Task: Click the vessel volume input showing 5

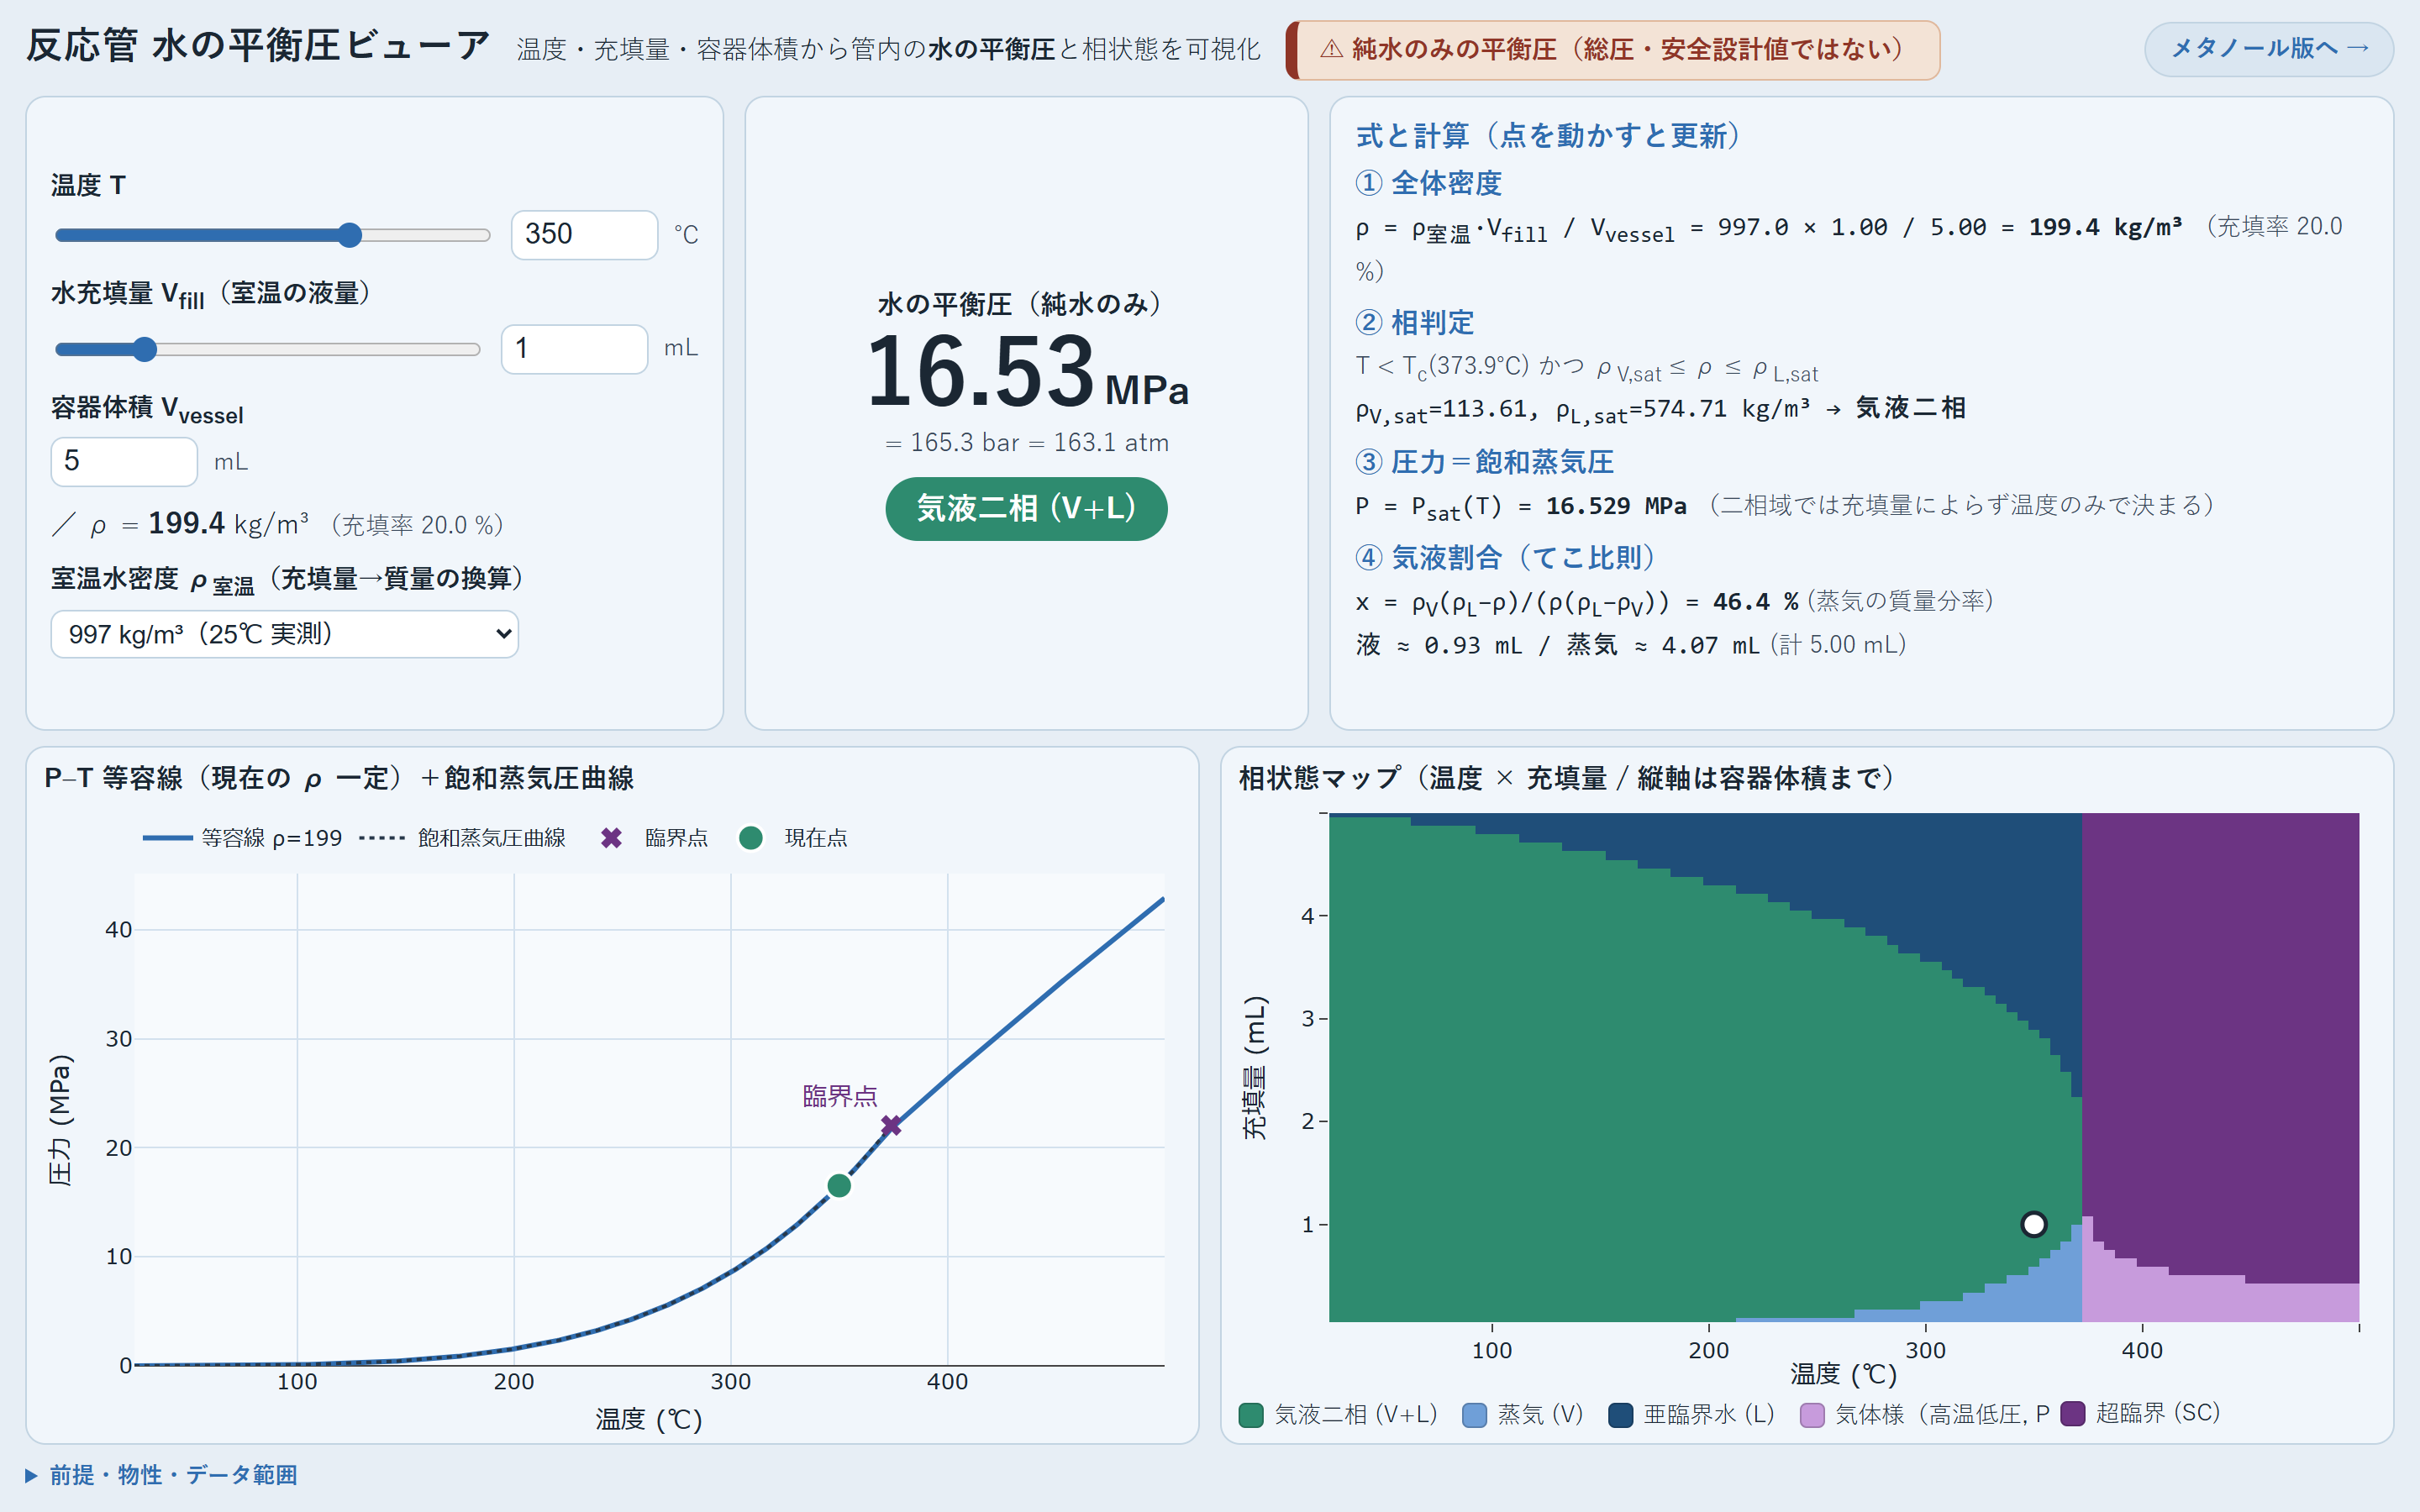Action: 124,461
